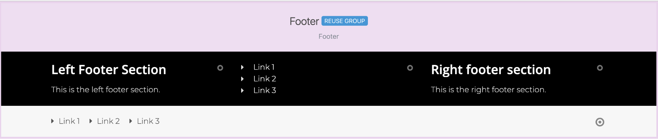658x140 pixels.
Task: Follow Link 3 in the light bottom bar
Action: click(148, 121)
